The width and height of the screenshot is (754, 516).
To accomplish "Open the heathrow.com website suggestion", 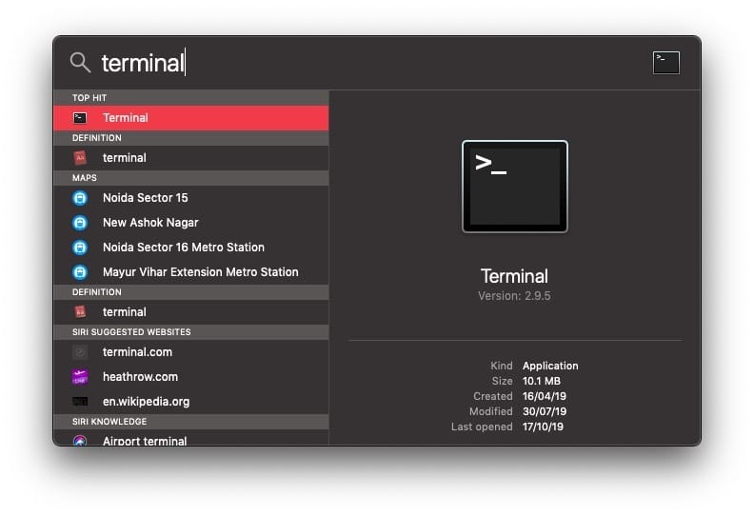I will click(x=139, y=377).
